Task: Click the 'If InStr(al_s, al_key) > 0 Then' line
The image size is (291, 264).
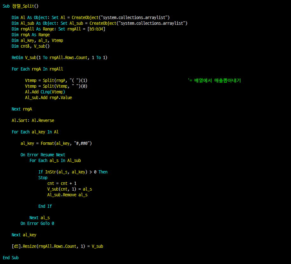Action: tap(73, 172)
